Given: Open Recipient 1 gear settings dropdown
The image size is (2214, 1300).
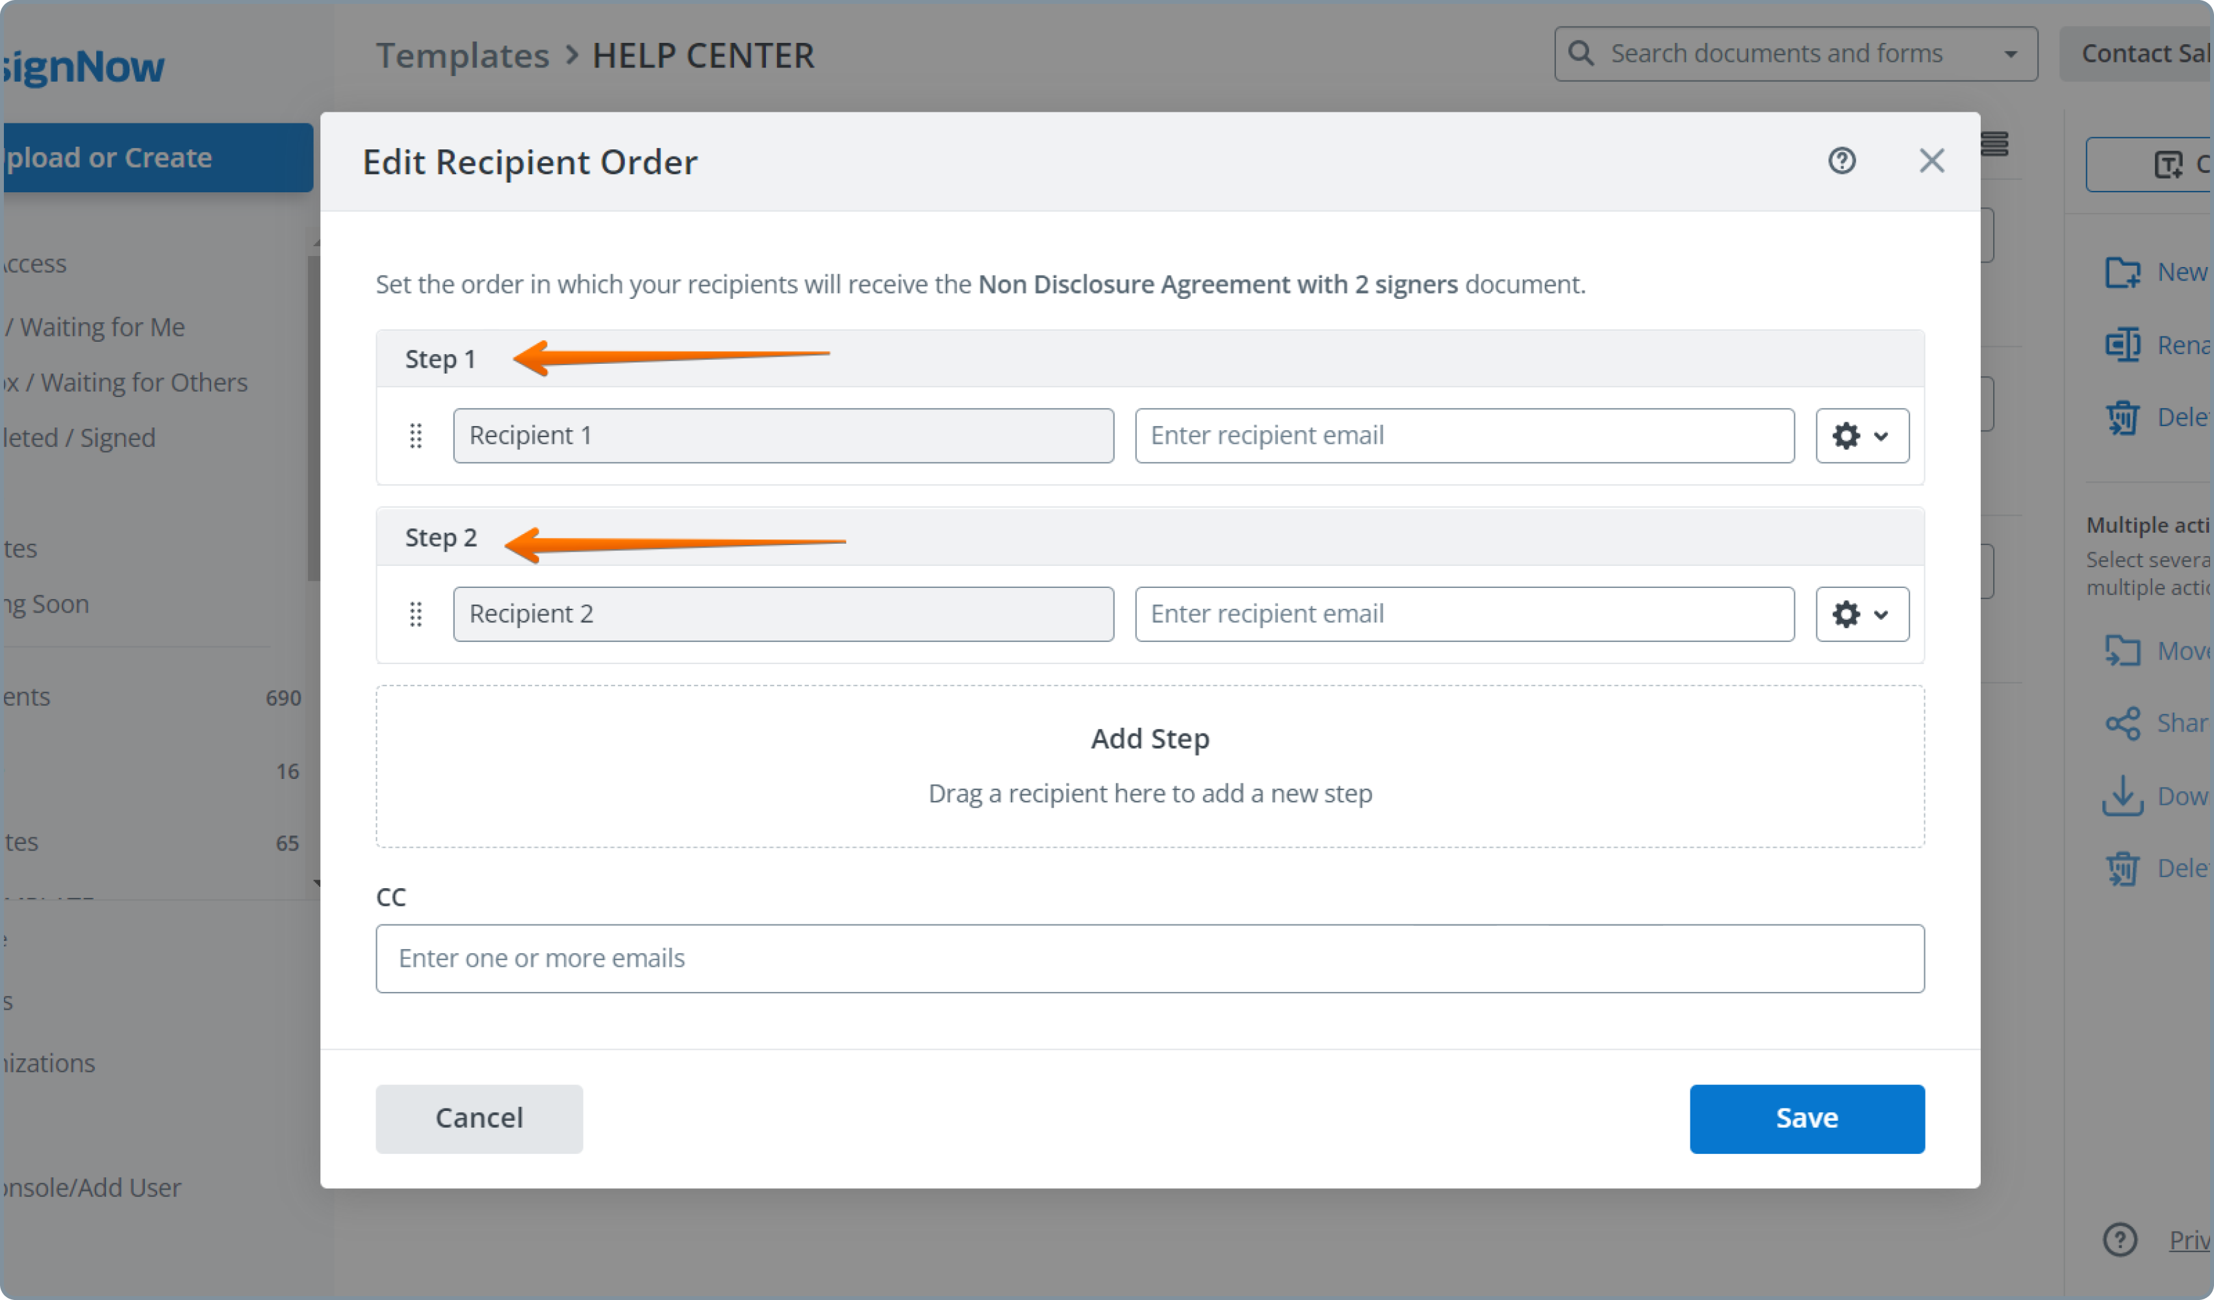Looking at the screenshot, I should pos(1862,436).
